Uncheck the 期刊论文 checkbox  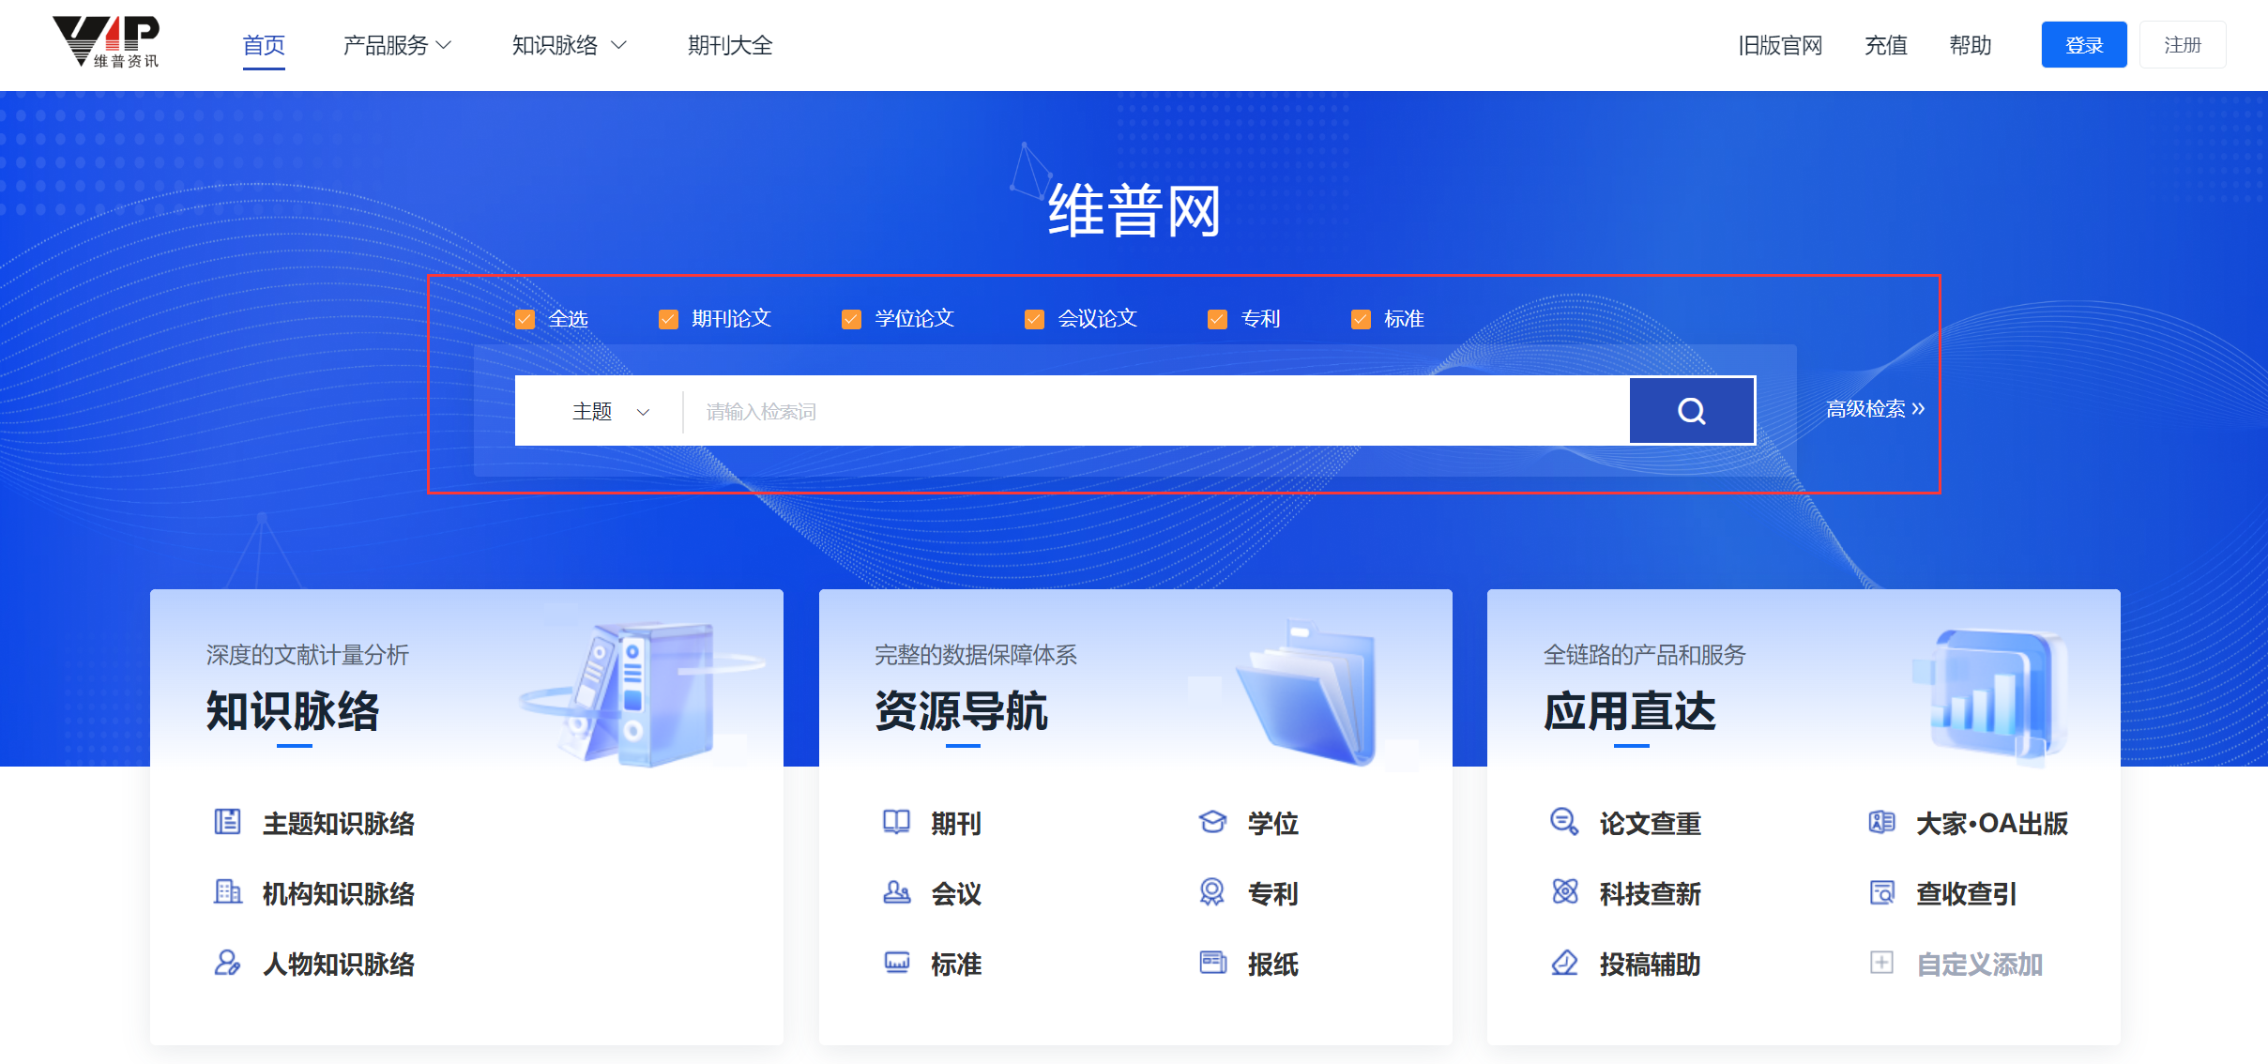[668, 319]
